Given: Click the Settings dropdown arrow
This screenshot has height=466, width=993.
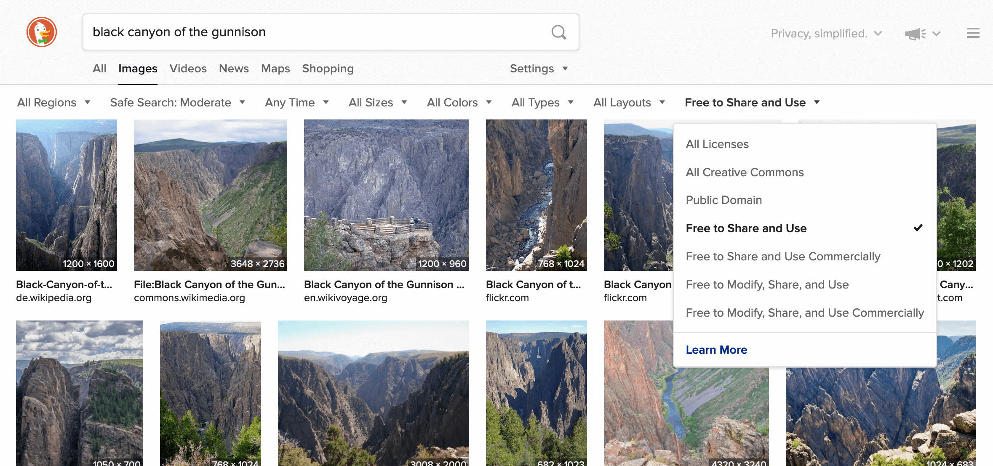Looking at the screenshot, I should point(565,69).
